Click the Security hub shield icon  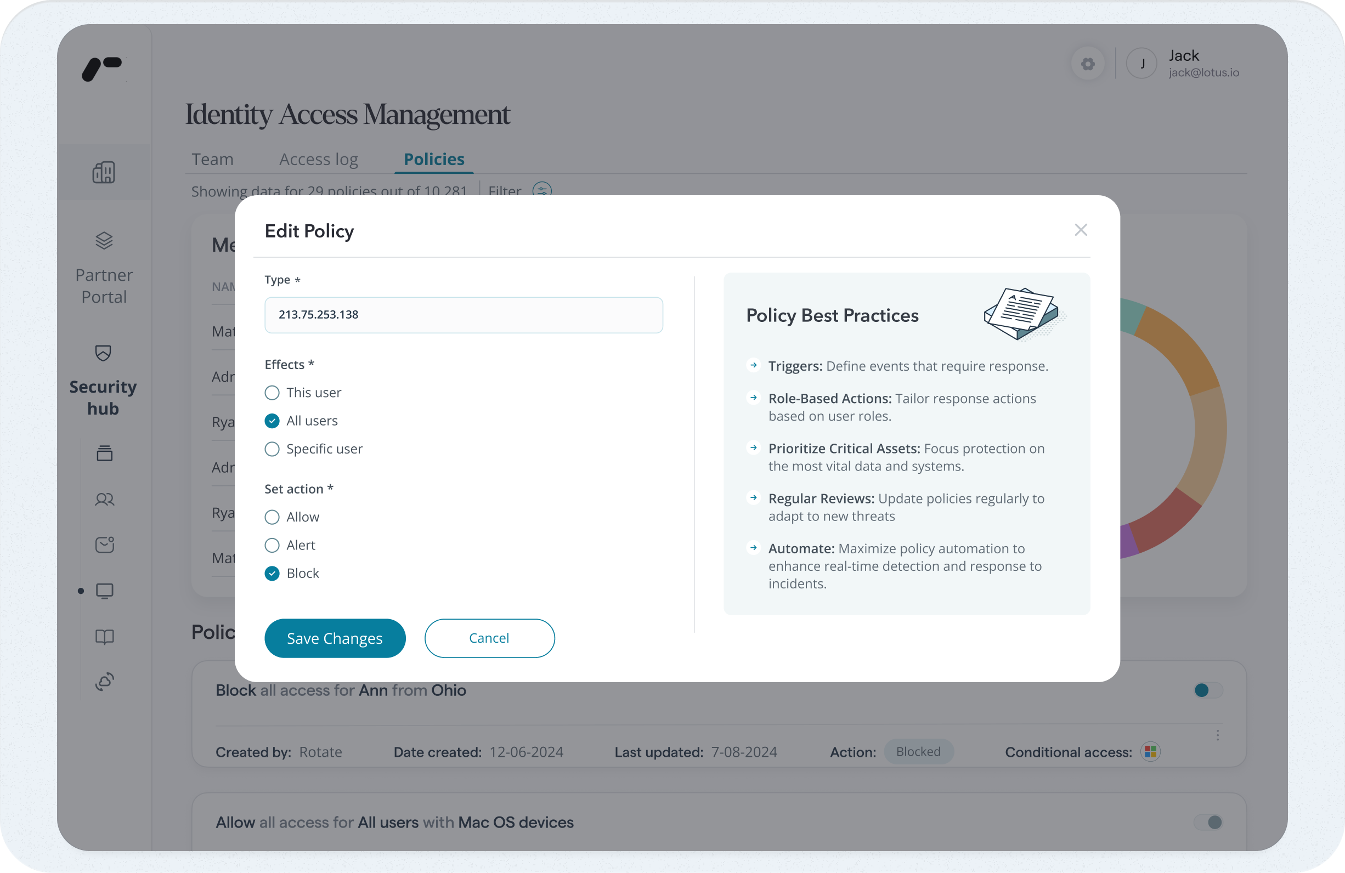103,353
